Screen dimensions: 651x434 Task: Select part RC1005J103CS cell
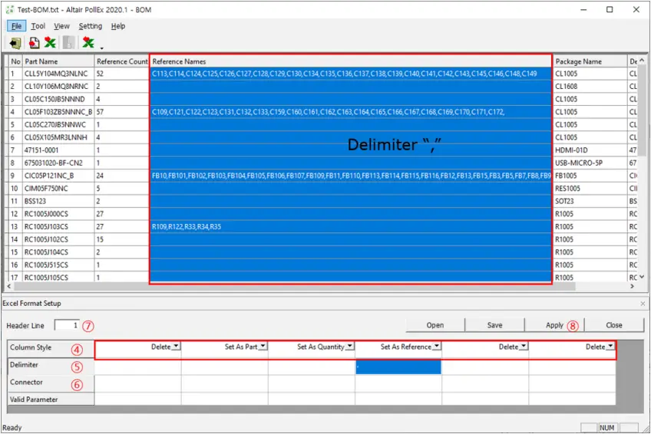tap(58, 227)
